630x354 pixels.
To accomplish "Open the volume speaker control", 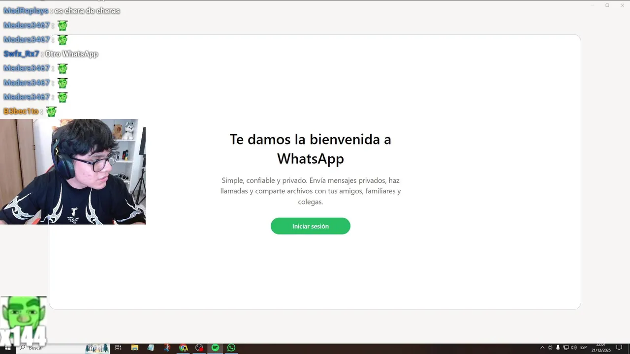I will pyautogui.click(x=573, y=348).
